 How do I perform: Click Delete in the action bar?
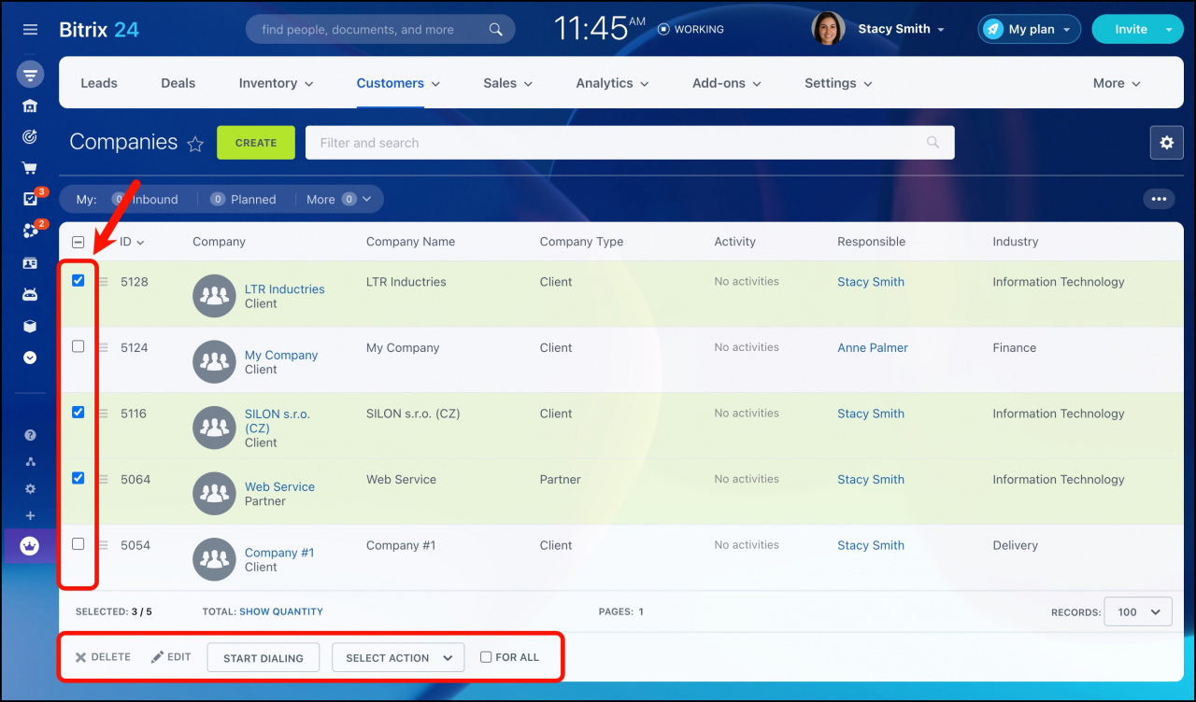pos(103,657)
